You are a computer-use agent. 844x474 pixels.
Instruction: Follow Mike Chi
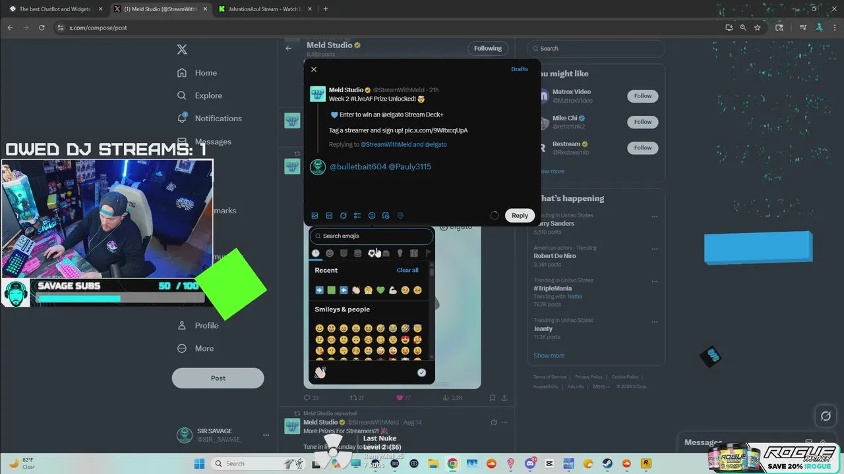pos(643,122)
